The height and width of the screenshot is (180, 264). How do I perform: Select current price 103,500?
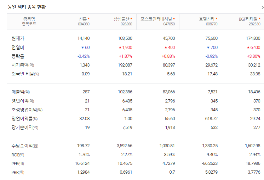125,38
